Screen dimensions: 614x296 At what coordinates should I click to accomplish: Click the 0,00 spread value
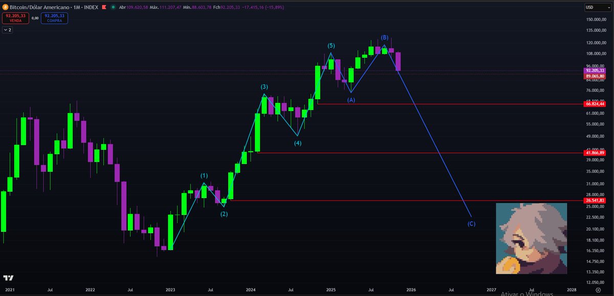point(35,18)
